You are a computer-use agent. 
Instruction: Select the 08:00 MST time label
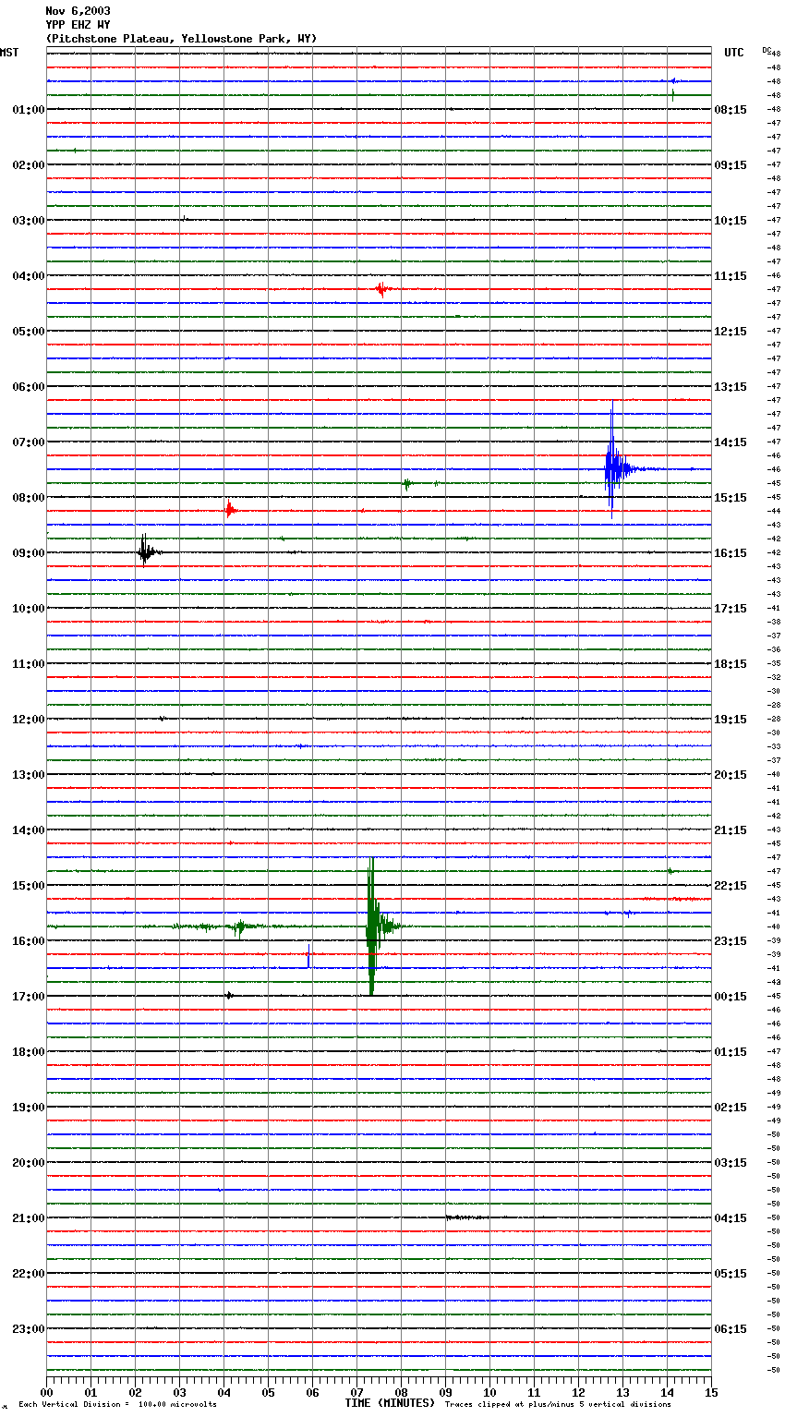[28, 498]
